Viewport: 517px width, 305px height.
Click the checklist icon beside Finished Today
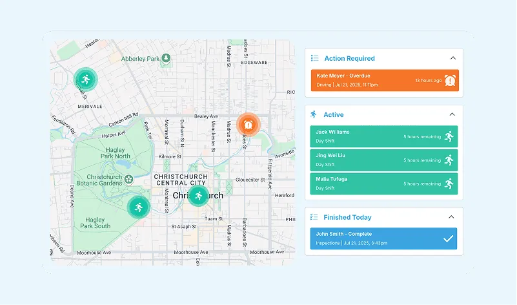tap(314, 217)
